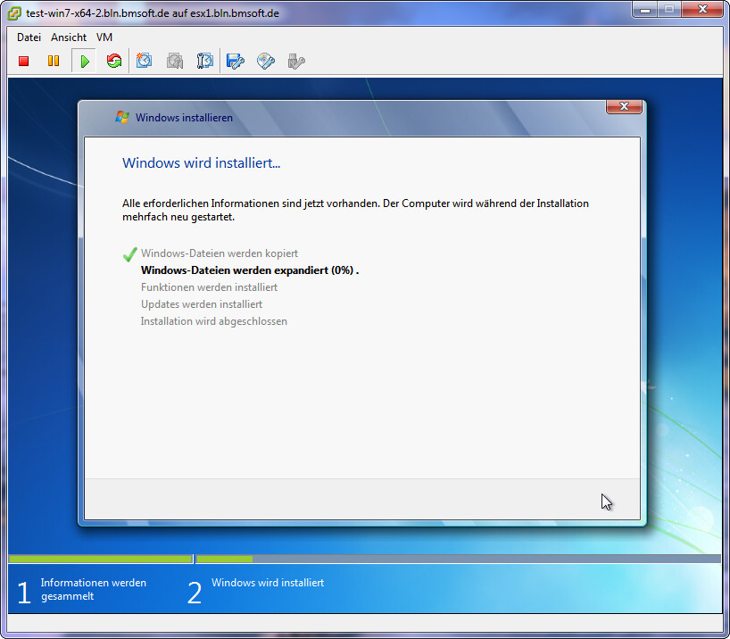The height and width of the screenshot is (639, 730).
Task: Click the Windows flag logo in the setup dialog
Action: [x=122, y=118]
